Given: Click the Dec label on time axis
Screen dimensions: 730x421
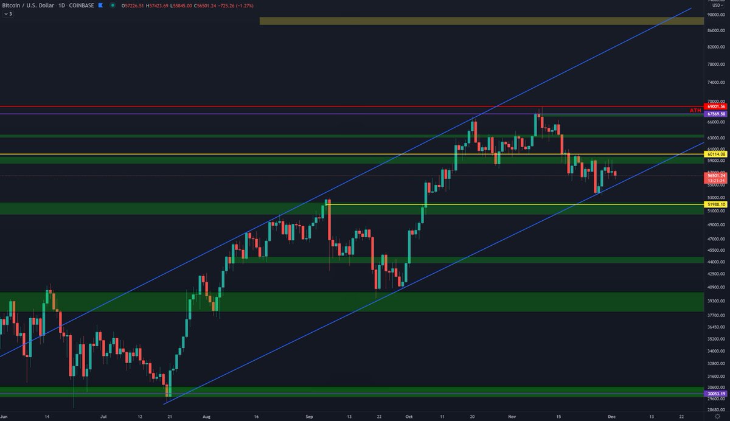Looking at the screenshot, I should 612,417.
